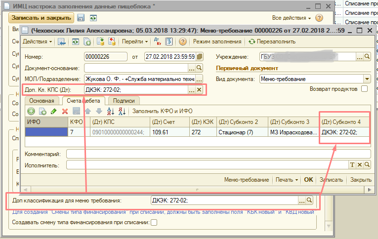Image resolution: width=378 pixels, height=239 pixels.
Task: Click the pencil edit row icon
Action: coord(54,111)
